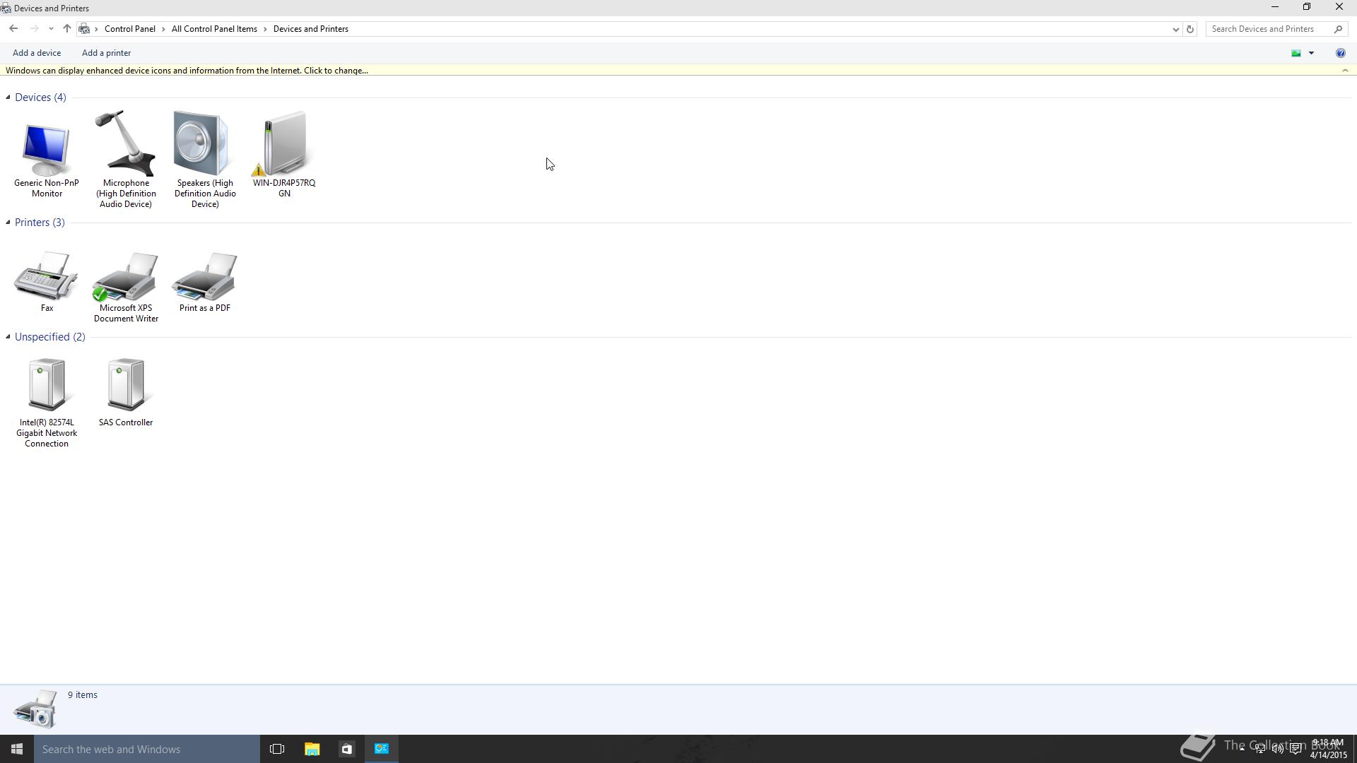This screenshot has width=1357, height=763.
Task: Click the taskbar clock and date
Action: [1327, 749]
